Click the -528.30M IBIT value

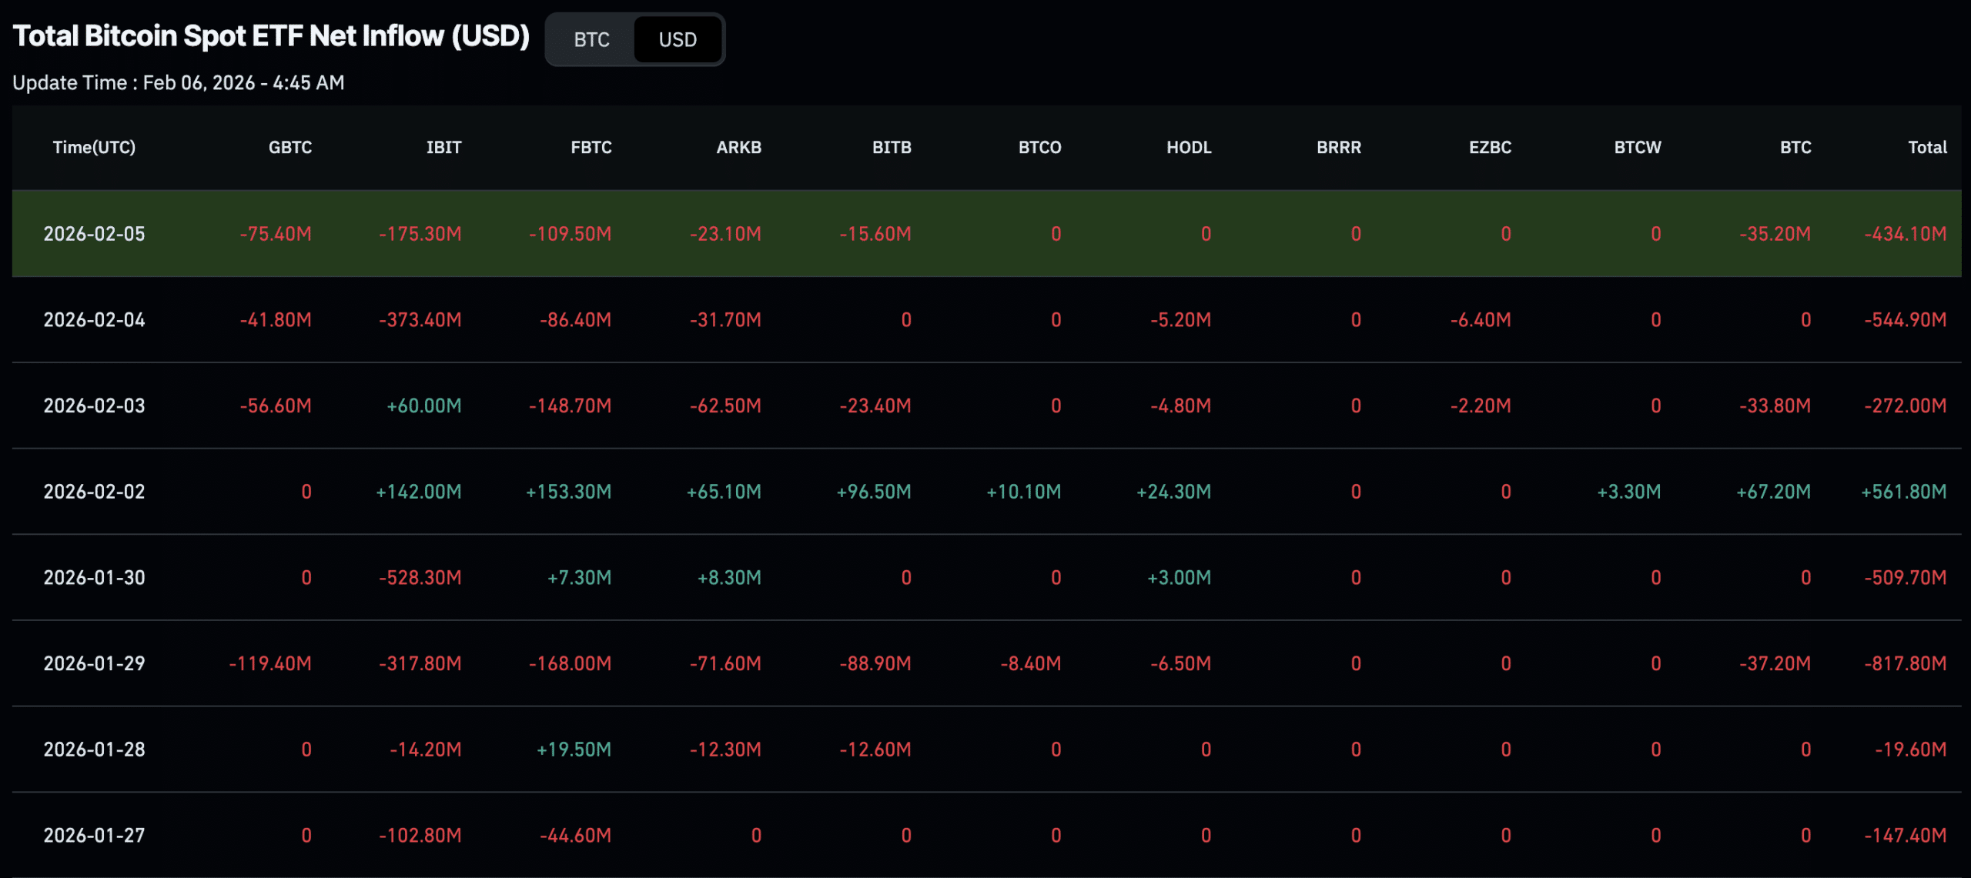click(x=420, y=578)
